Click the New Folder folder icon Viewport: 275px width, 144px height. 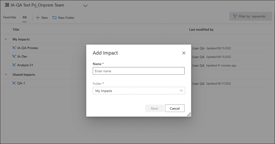click(55, 18)
